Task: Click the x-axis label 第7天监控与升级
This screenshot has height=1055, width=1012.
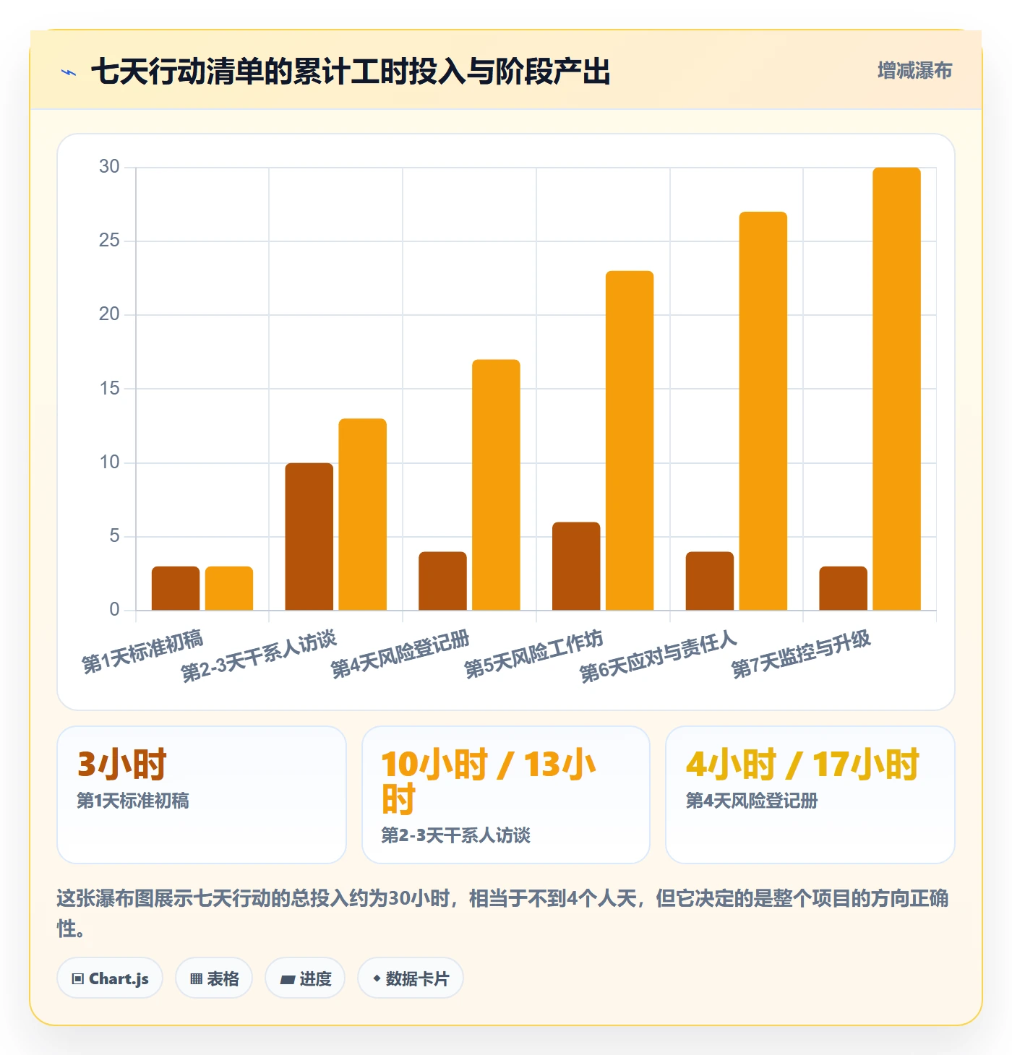Action: [x=801, y=654]
